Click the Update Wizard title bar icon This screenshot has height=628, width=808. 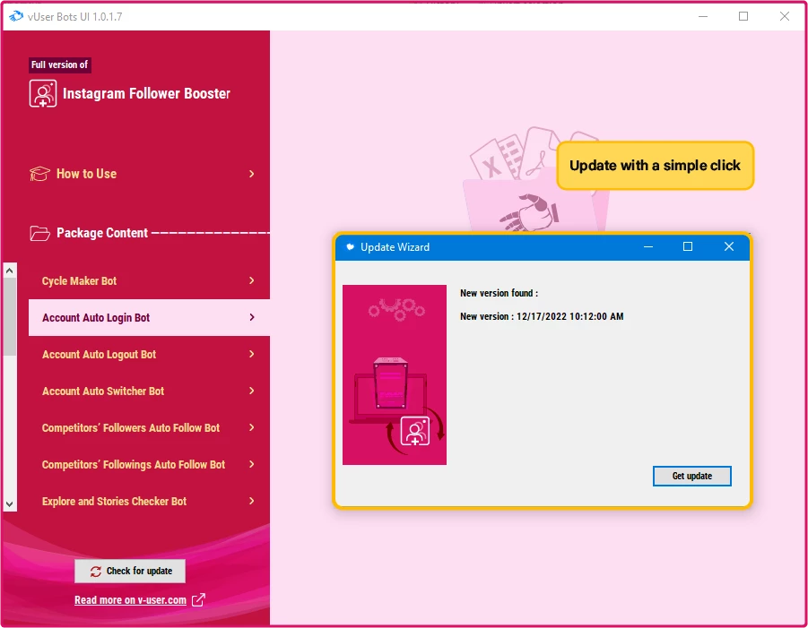coord(350,247)
